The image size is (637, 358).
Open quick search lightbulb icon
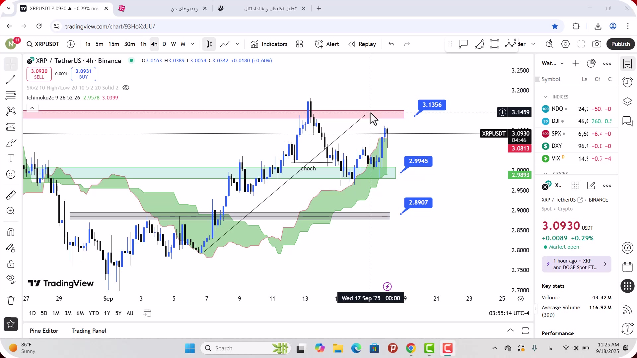550,44
